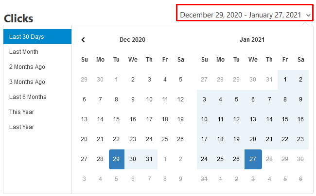Click December 8 in the calendar
The image size is (316, 196).
pyautogui.click(x=116, y=99)
